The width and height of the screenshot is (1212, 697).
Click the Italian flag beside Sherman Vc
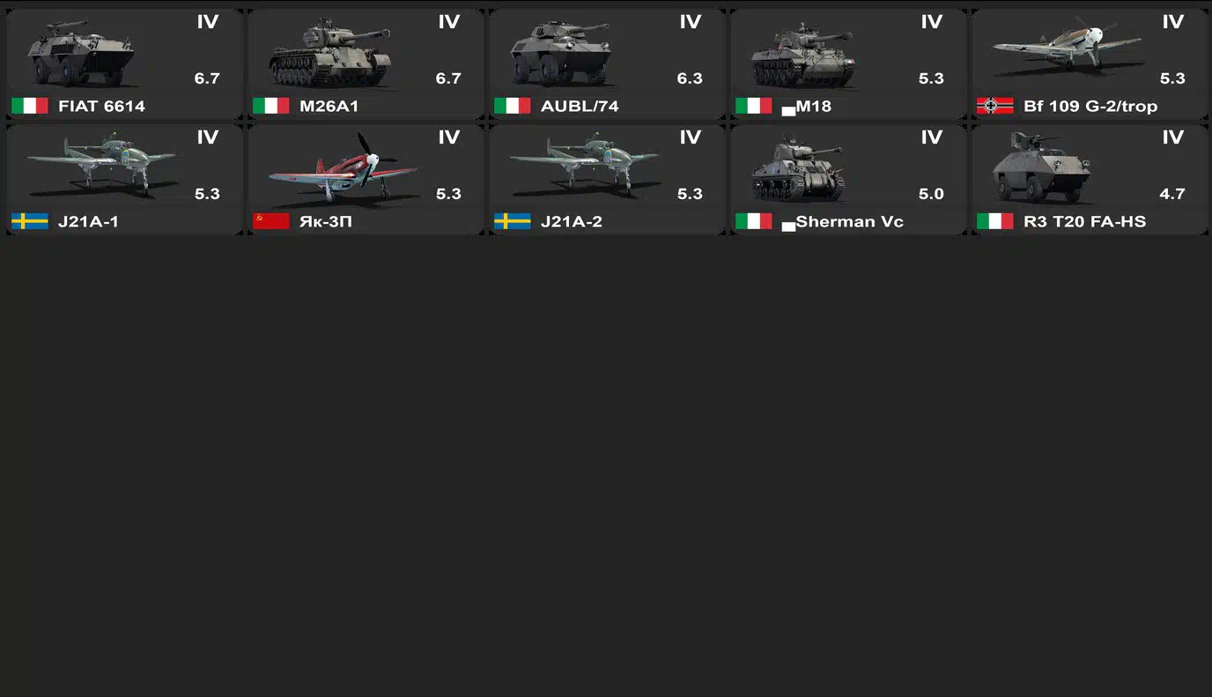coord(754,221)
